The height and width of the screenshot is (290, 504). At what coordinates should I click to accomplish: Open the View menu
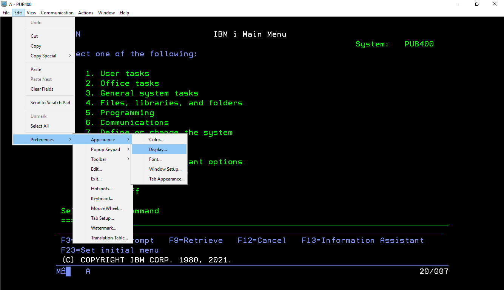click(x=31, y=13)
